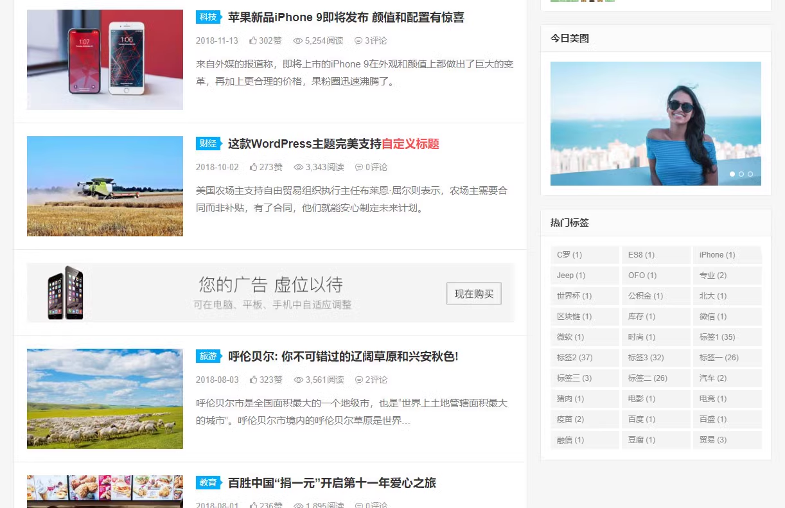Open the sheep grassland article thumbnail
Image resolution: width=785 pixels, height=508 pixels.
105,399
